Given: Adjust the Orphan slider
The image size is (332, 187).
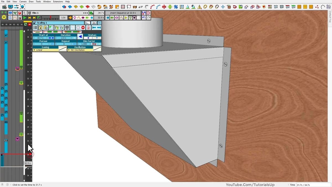Looking at the screenshot, I should 97,38.
